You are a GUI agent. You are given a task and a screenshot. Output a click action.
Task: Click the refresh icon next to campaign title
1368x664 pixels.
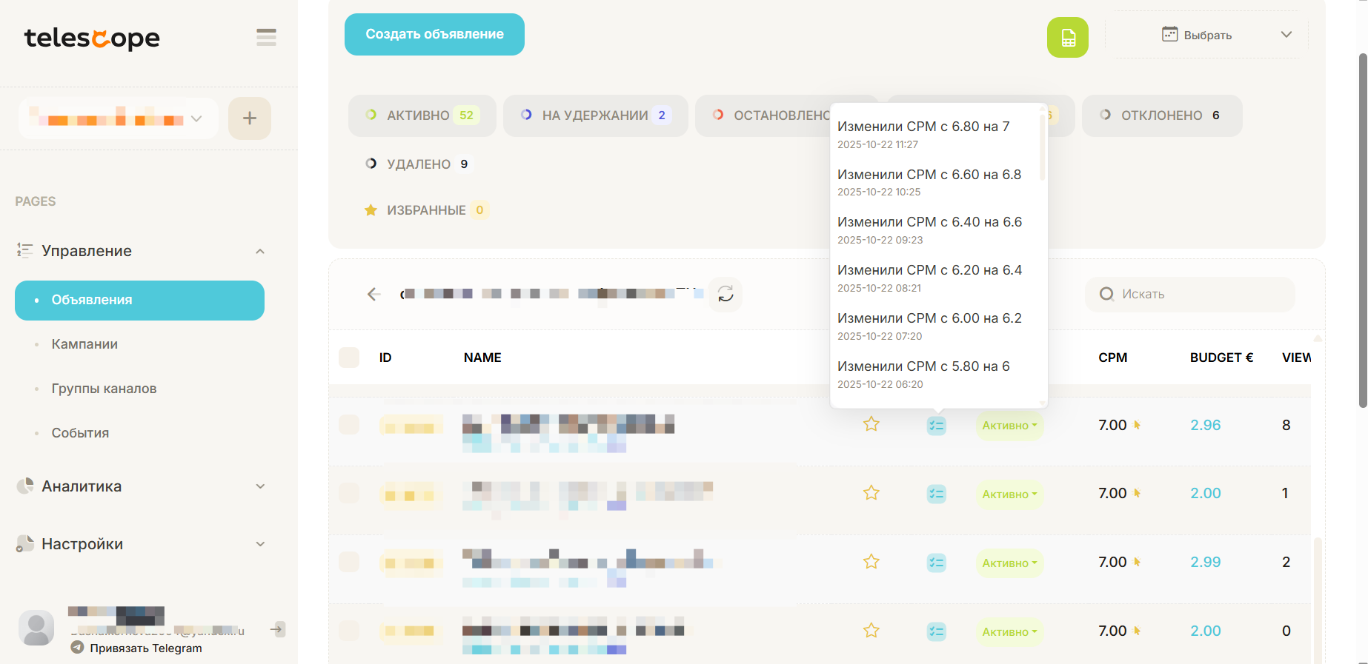coord(725,294)
